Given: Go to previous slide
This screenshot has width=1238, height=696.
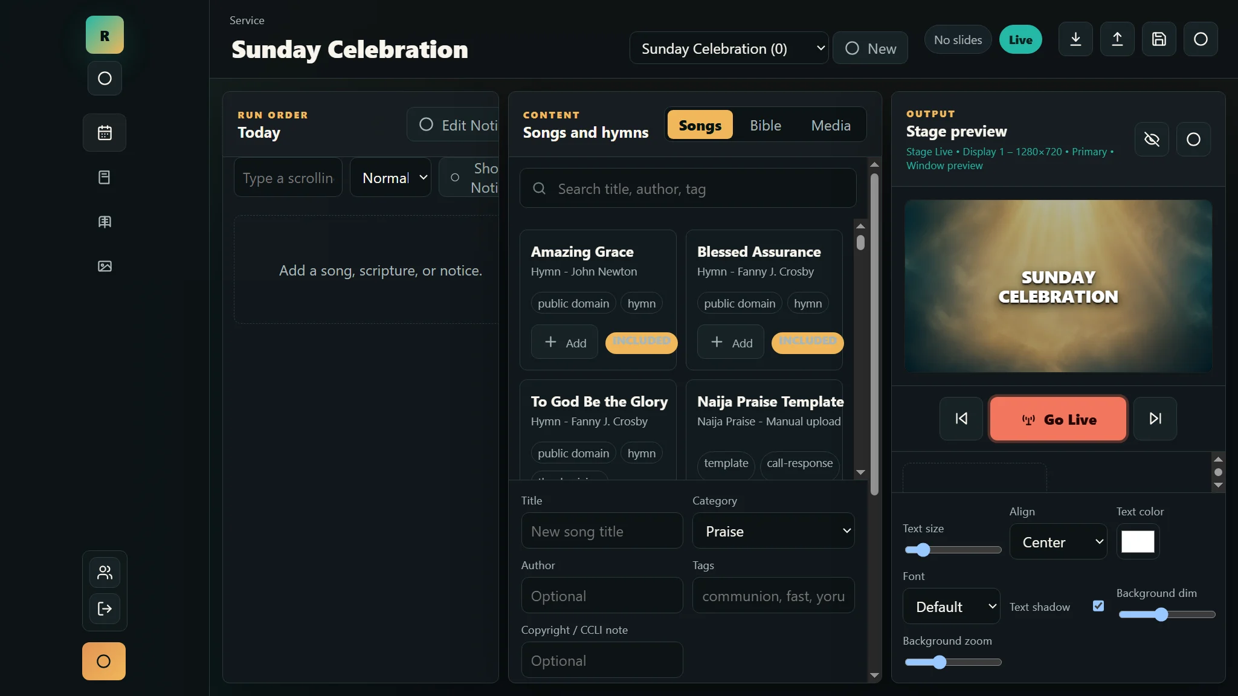Looking at the screenshot, I should tap(961, 419).
